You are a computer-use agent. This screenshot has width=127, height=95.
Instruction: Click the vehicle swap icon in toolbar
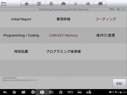tap(39, 4)
